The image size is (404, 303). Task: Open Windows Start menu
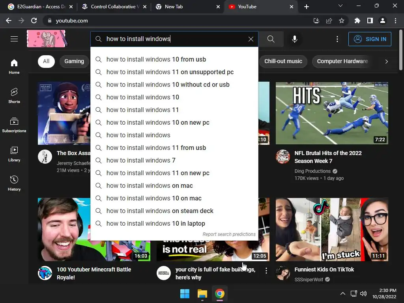coord(185,294)
